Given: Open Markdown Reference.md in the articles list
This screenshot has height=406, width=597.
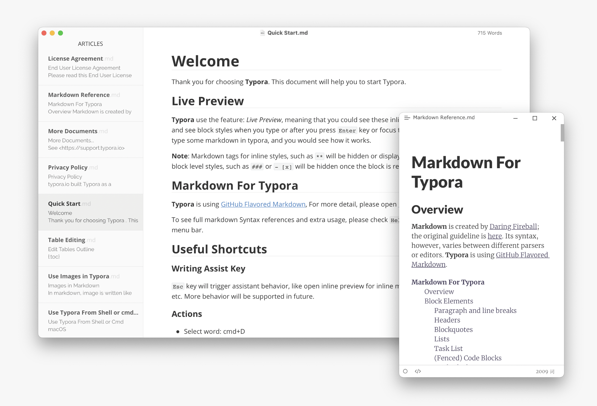Looking at the screenshot, I should (91, 103).
